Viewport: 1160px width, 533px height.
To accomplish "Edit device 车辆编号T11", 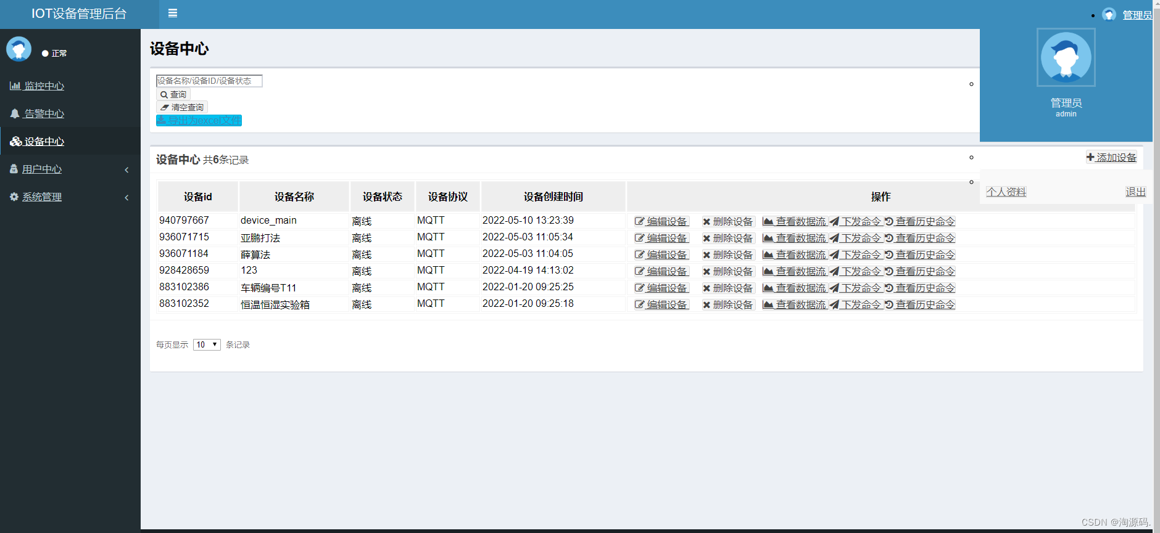I will 661,288.
